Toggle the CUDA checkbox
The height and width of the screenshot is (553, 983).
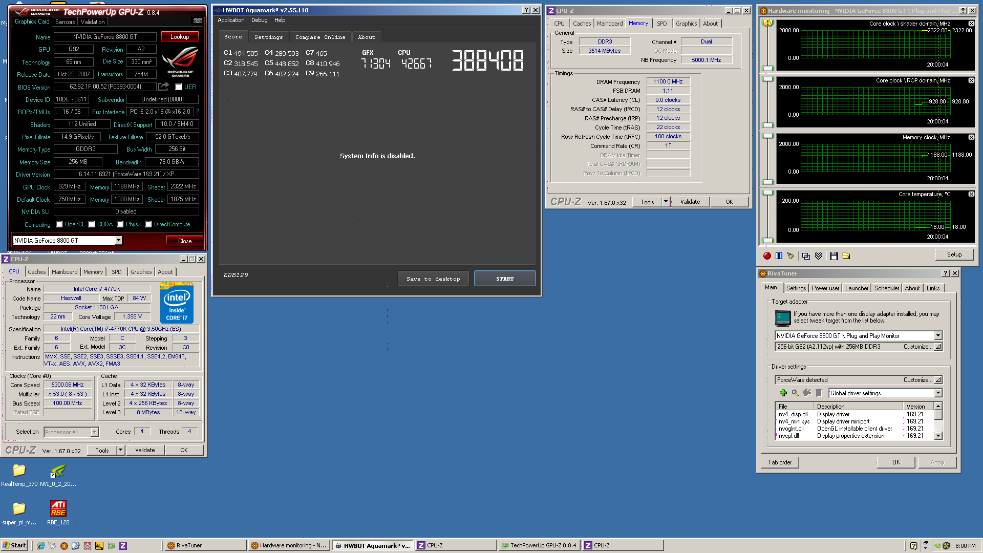pyautogui.click(x=92, y=224)
